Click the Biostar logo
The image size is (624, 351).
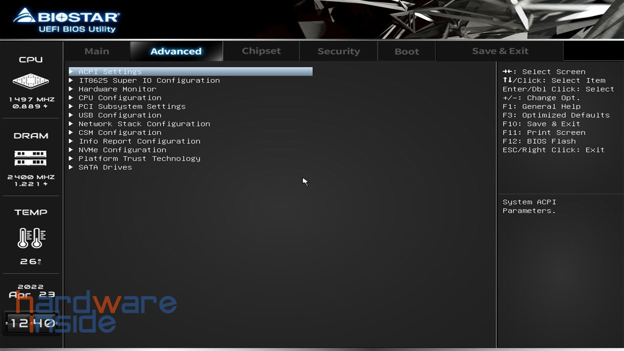67,17
